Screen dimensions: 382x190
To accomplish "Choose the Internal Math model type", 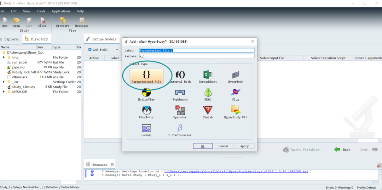I will pos(180,76).
